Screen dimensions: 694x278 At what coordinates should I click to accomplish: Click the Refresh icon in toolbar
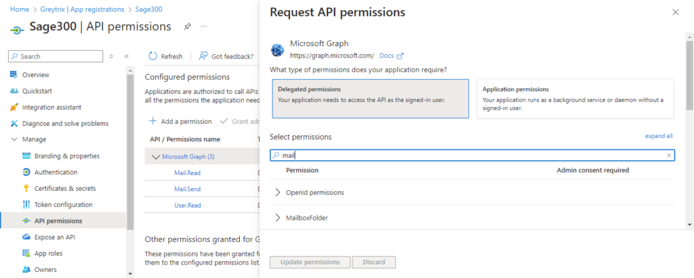(152, 56)
